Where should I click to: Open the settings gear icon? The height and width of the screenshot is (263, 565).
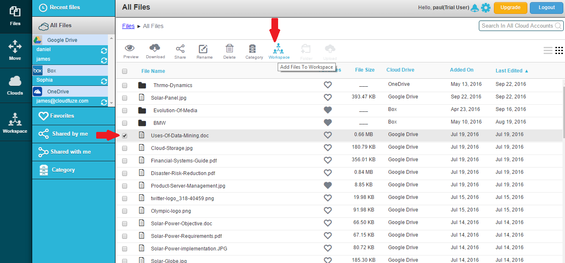(486, 8)
